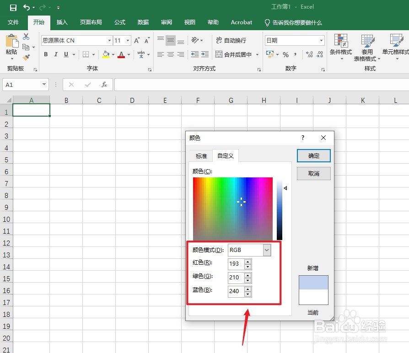Viewport: 409px width, 353px height.
Task: Open the Customize Quick Access Toolbar dropdown
Action: 58,8
